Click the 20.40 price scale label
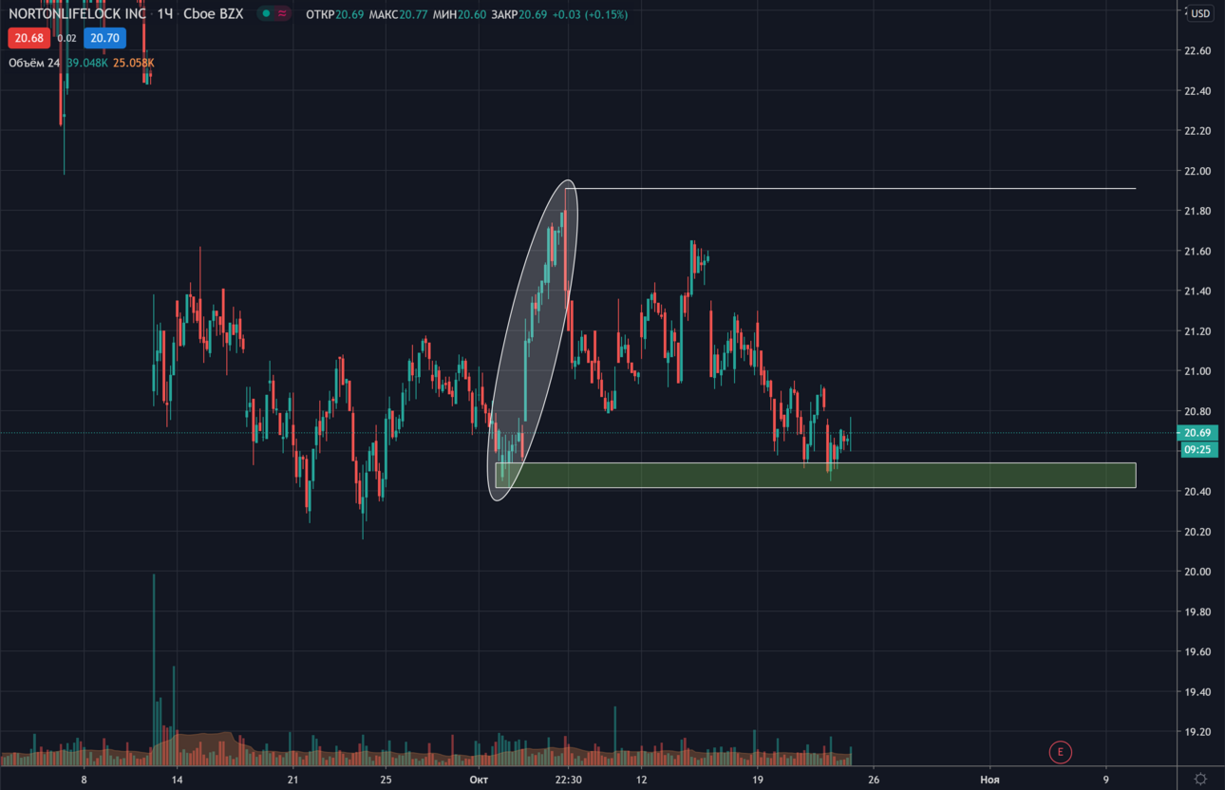 pos(1197,492)
